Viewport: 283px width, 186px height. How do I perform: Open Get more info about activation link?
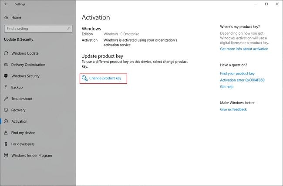click(x=244, y=49)
